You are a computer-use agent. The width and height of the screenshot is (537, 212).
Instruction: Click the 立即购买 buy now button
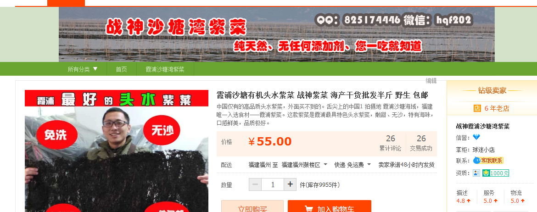[252, 206]
